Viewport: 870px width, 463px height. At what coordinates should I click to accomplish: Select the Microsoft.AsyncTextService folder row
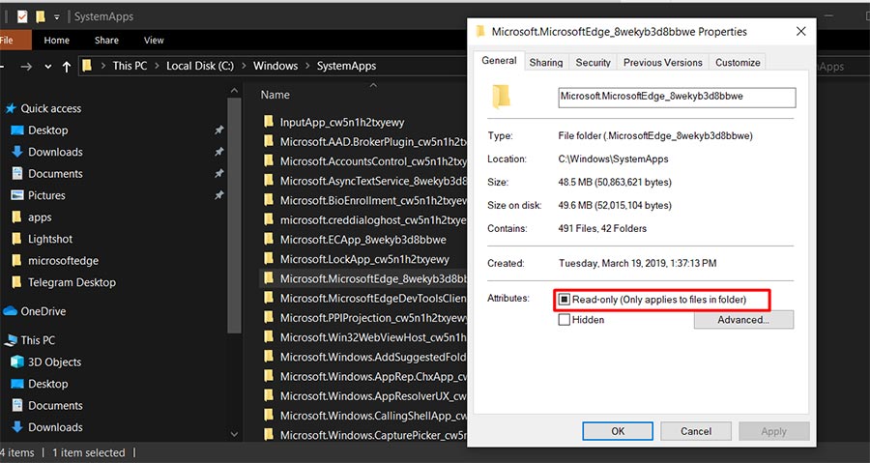click(x=363, y=181)
